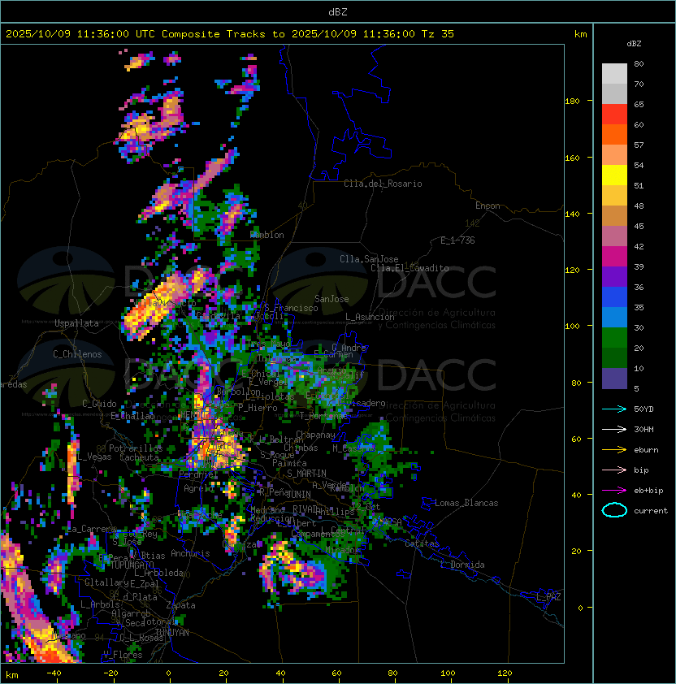Click the 'S_MARTIN' map label

click(306, 474)
